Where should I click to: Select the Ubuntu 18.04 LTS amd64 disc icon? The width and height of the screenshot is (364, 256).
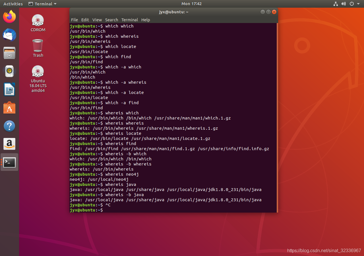tap(38, 79)
